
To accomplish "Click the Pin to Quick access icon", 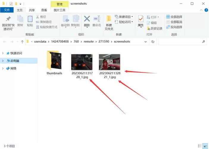I will click(x=8, y=19).
